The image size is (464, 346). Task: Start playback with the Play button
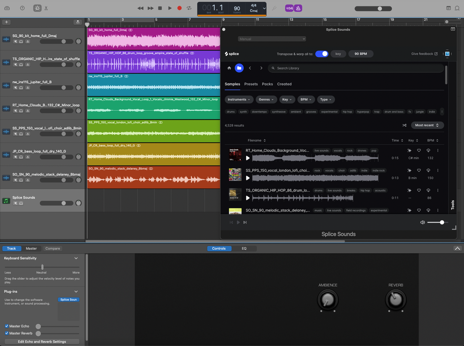point(170,8)
